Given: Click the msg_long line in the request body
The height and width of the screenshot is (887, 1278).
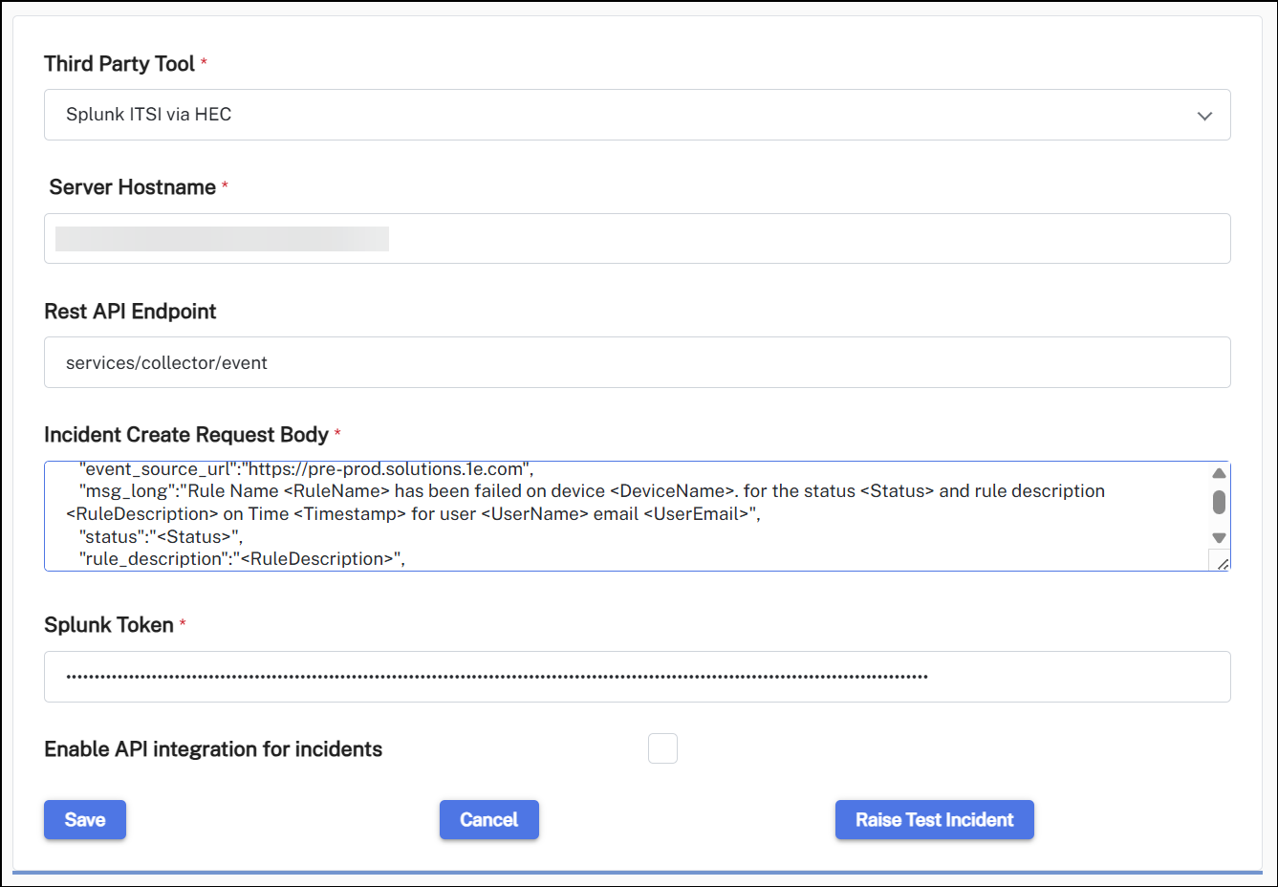Looking at the screenshot, I should pyautogui.click(x=591, y=491).
